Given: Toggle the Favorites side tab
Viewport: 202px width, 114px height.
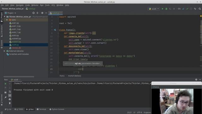Looking at the screenshot, I should [x=2, y=100].
